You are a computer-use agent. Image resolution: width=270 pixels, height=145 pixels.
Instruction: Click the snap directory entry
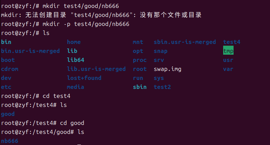160,51
